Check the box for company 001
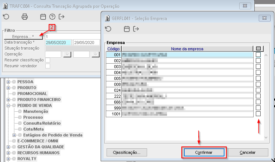 (x=258, y=55)
